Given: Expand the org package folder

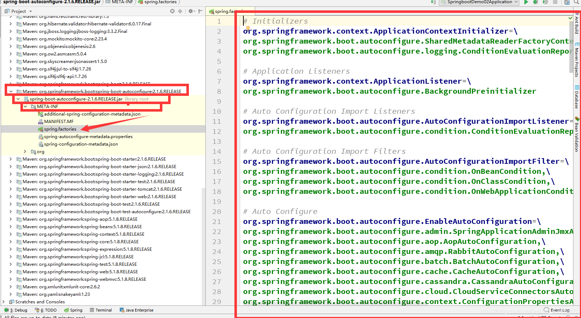Looking at the screenshot, I should click(x=25, y=152).
